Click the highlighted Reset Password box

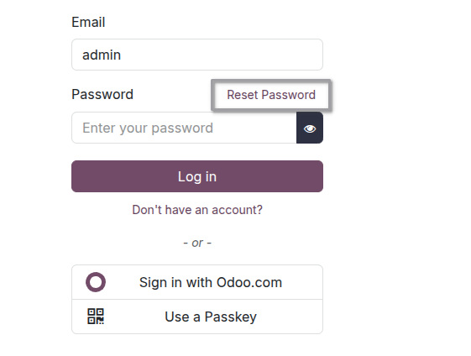(x=271, y=95)
